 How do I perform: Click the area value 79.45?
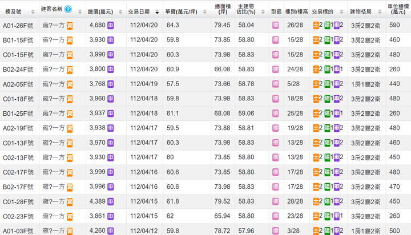pyautogui.click(x=222, y=25)
